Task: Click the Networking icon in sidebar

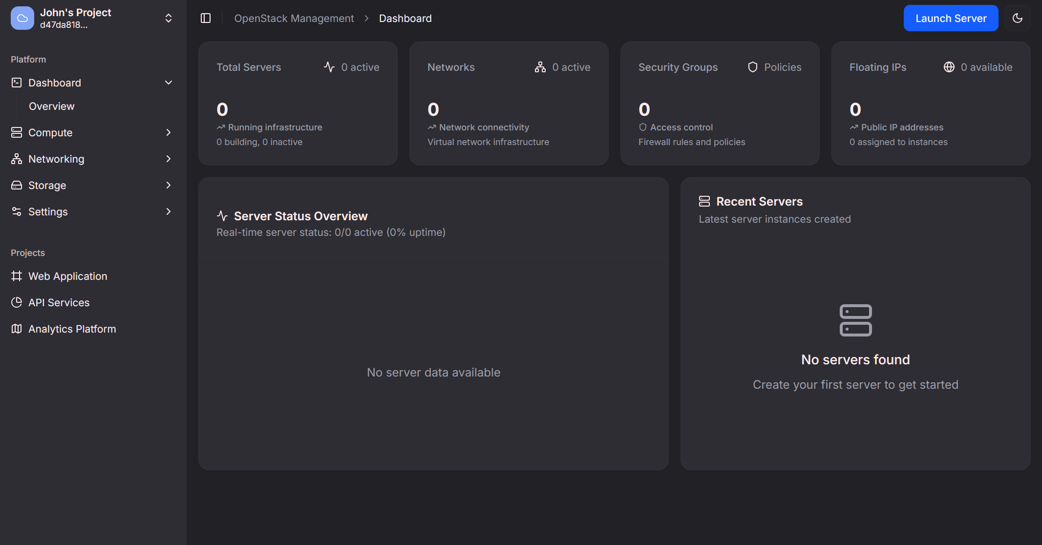Action: pos(17,159)
